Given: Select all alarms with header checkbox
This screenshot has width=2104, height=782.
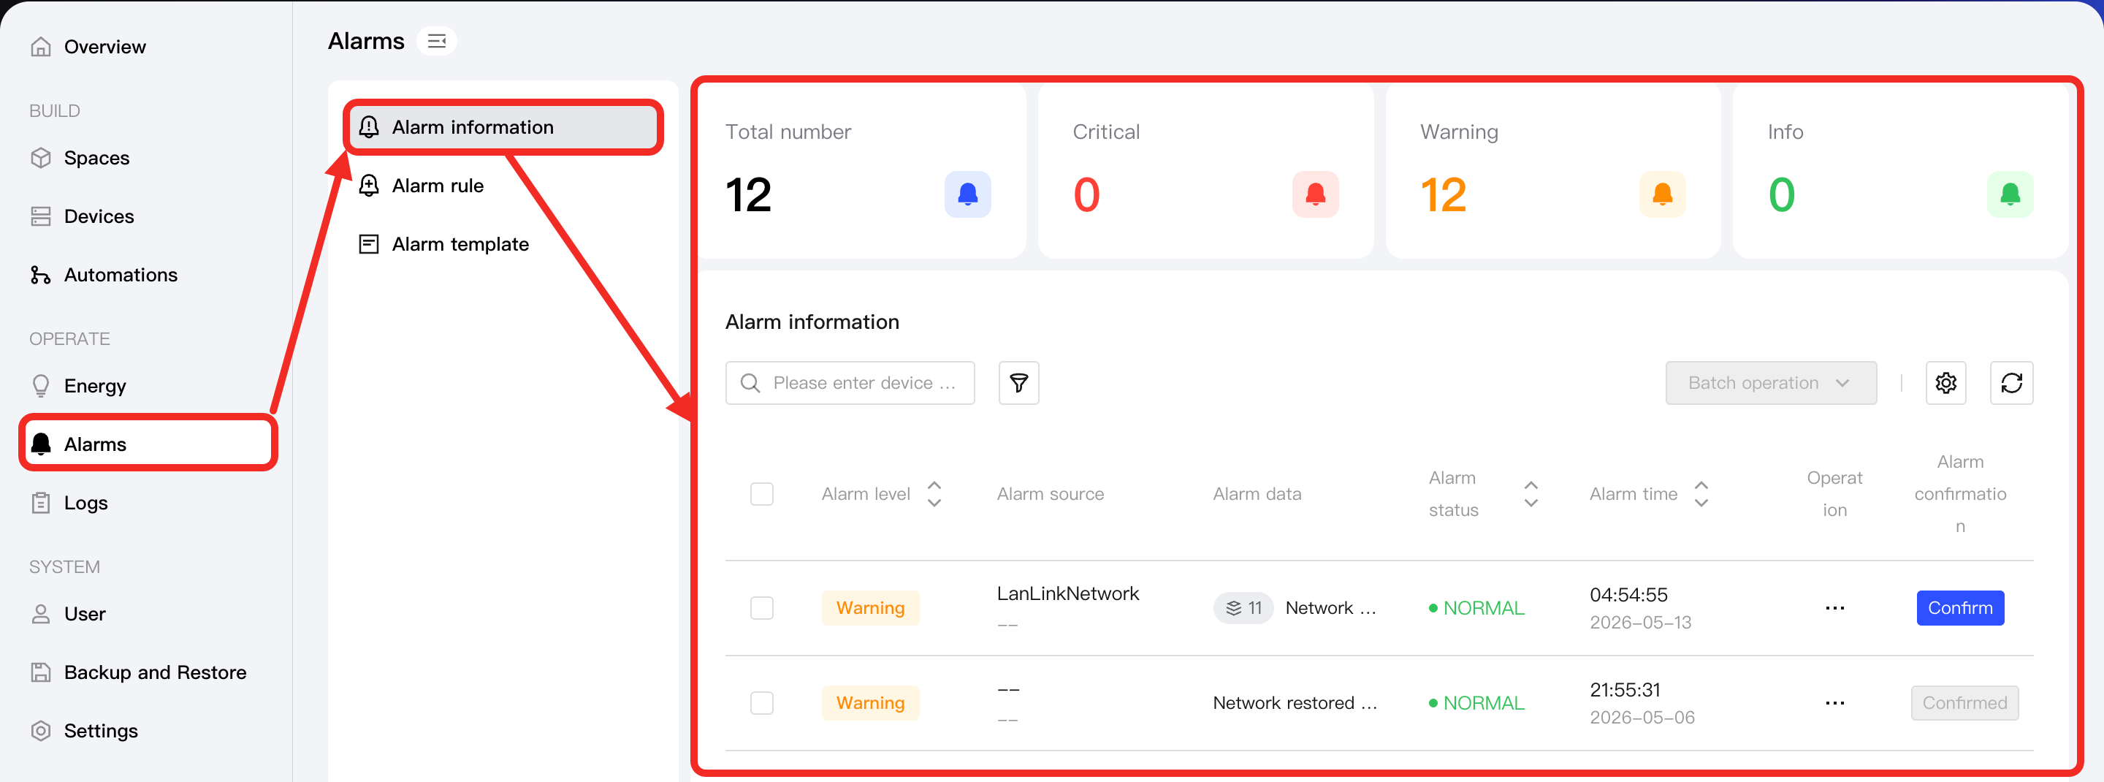Looking at the screenshot, I should click(x=761, y=493).
